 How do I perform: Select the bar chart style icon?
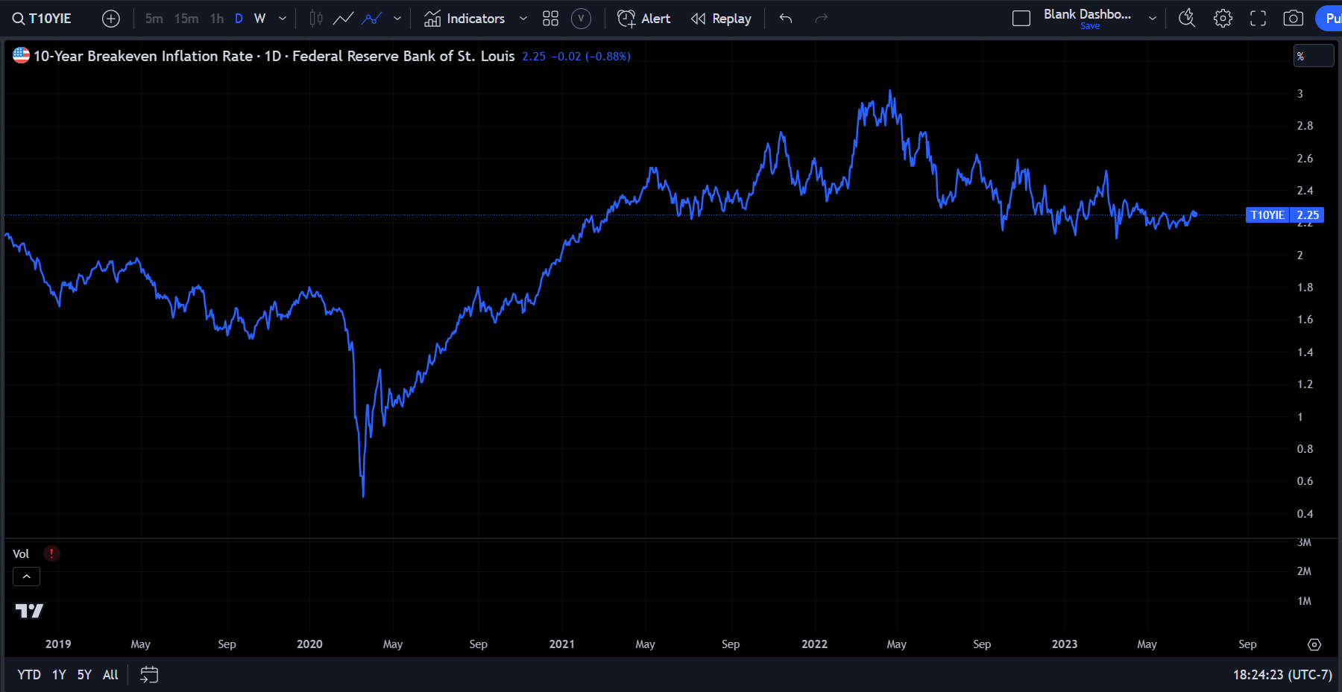(x=315, y=18)
